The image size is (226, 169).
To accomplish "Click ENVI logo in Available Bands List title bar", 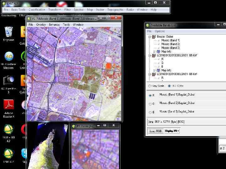I will coord(148,25).
